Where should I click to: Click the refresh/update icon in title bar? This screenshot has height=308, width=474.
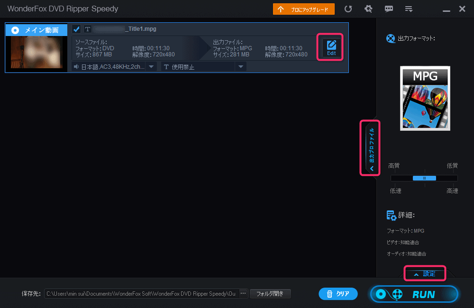click(x=348, y=9)
